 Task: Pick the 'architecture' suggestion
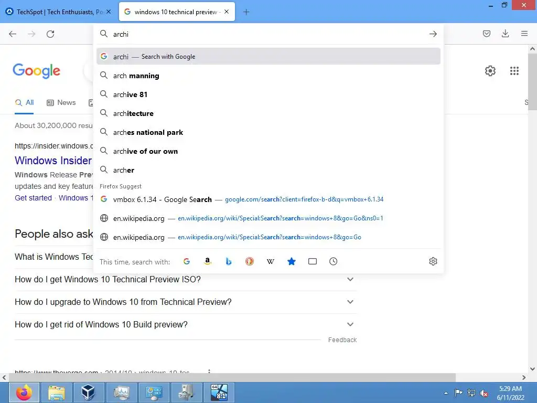(x=268, y=113)
